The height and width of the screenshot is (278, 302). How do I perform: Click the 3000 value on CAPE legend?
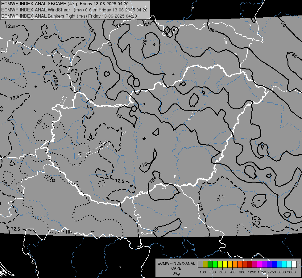tap(282, 272)
